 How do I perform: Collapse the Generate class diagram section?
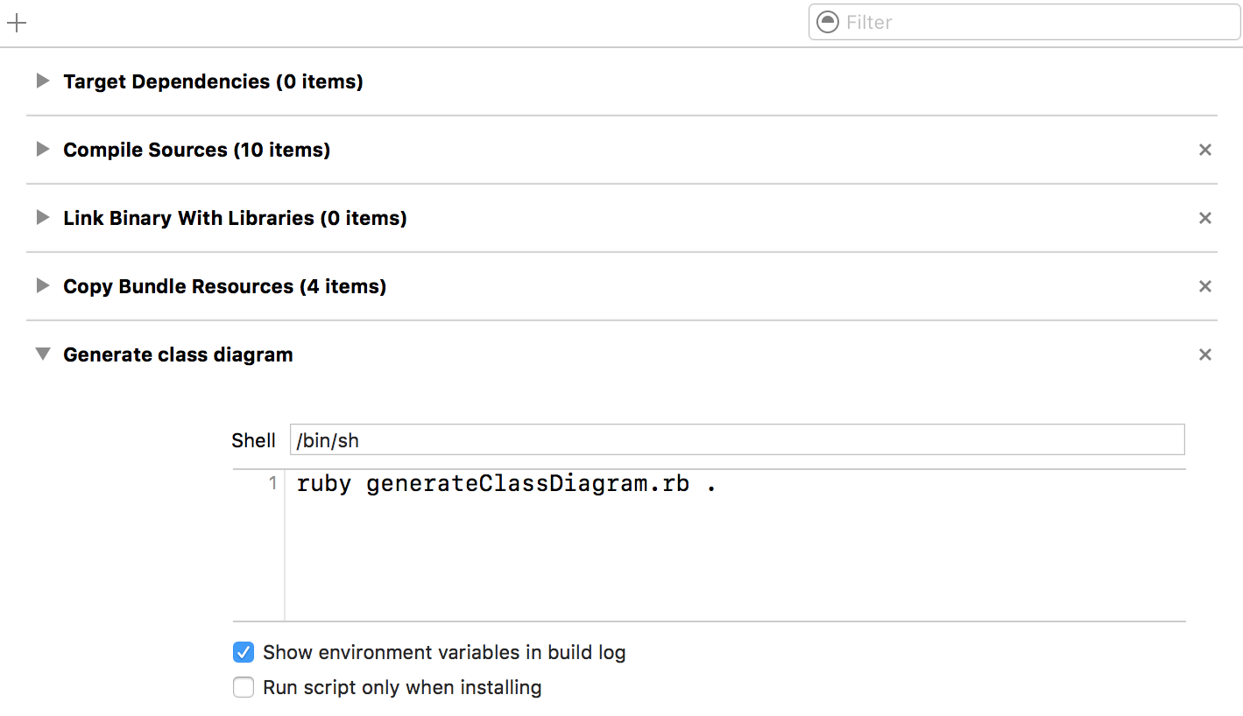[x=42, y=354]
